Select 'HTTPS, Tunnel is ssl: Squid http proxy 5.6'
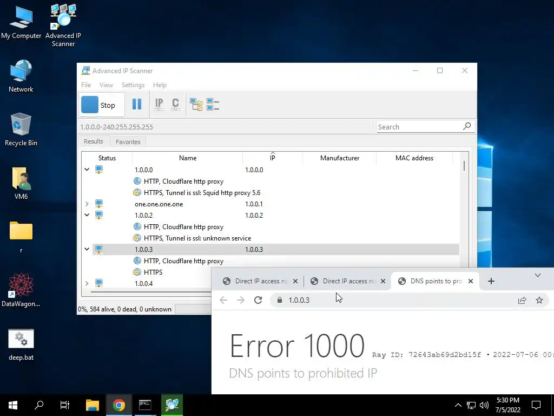Screen dimensions: 554x416 [202, 193]
